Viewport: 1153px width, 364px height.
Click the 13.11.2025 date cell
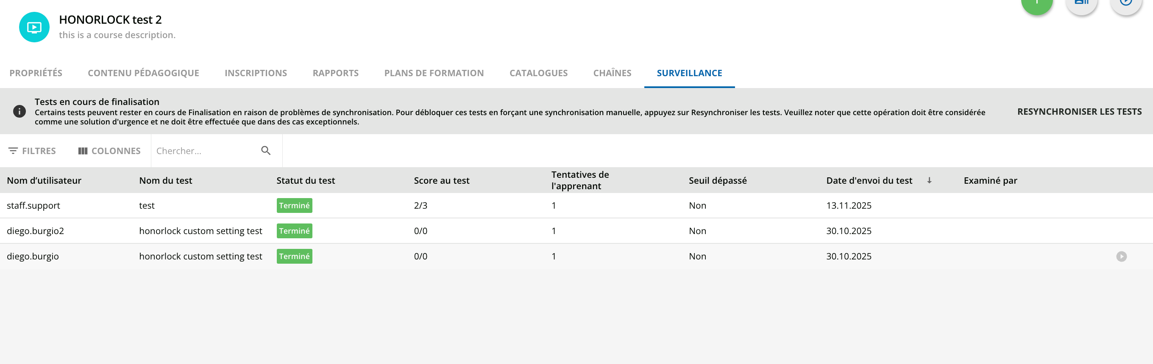pos(849,205)
